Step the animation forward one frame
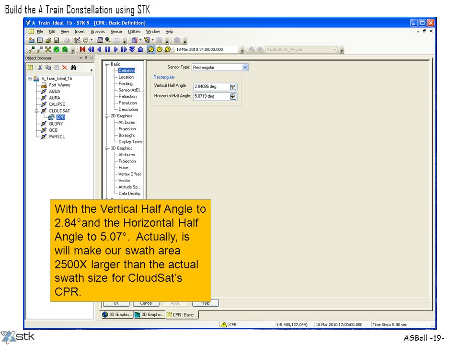The image size is (460, 345). [124, 49]
